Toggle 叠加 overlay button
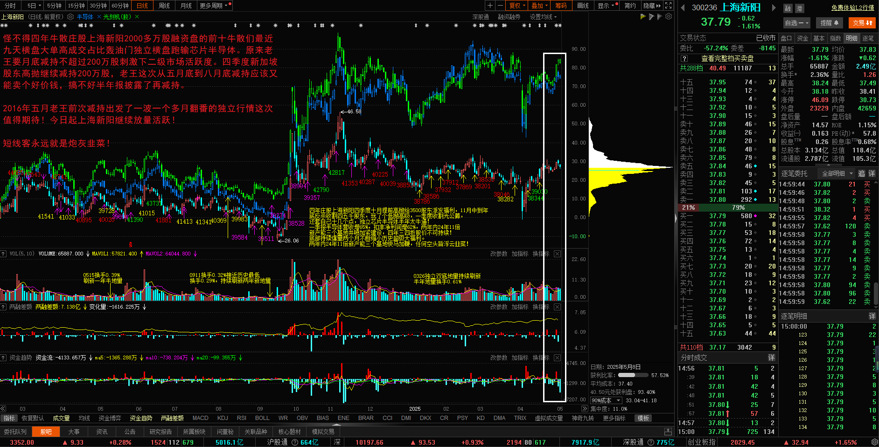879x447 pixels. point(540,6)
